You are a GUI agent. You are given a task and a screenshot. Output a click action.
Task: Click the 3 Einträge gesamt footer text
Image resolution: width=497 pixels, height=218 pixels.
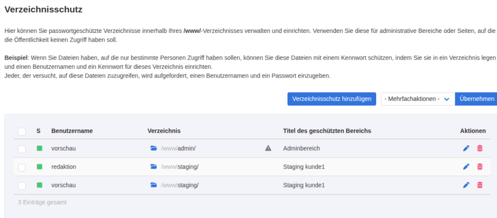point(43,202)
